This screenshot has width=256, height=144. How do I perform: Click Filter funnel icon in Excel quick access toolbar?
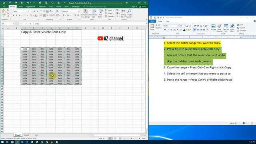tap(10, 3)
